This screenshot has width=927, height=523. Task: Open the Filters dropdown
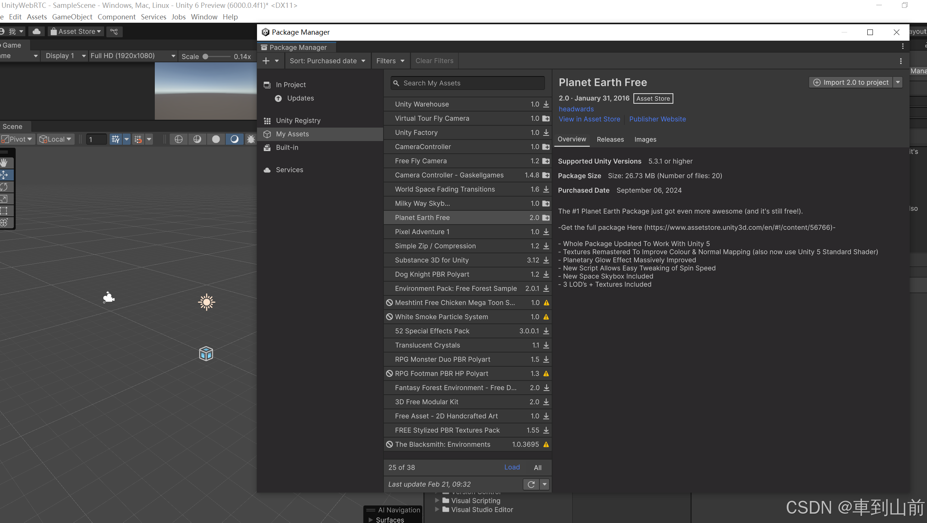[x=390, y=61]
